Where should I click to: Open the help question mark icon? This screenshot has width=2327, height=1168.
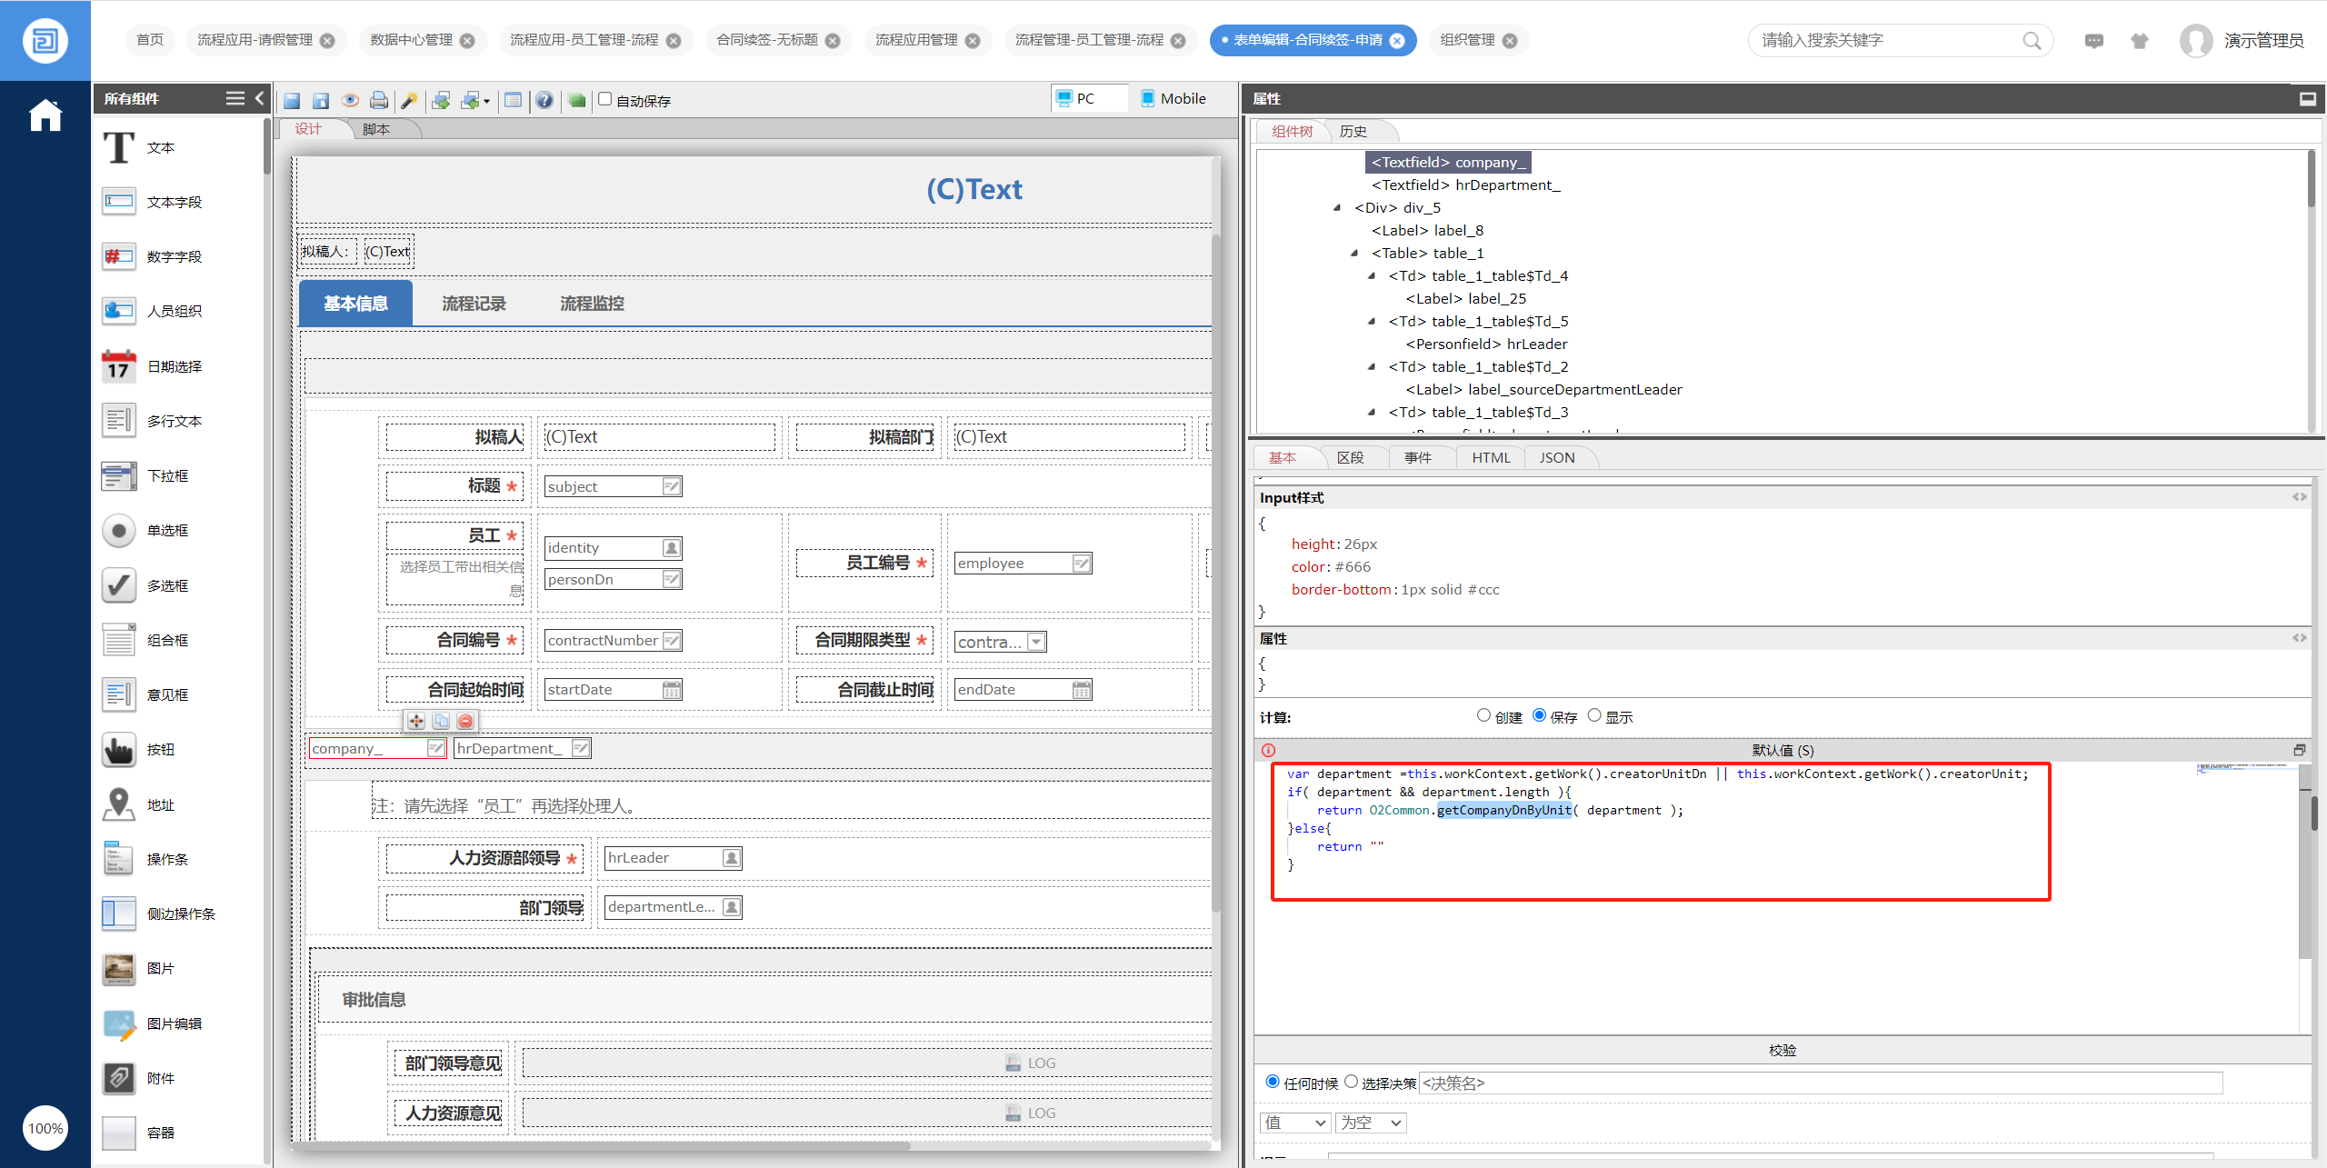pos(544,100)
